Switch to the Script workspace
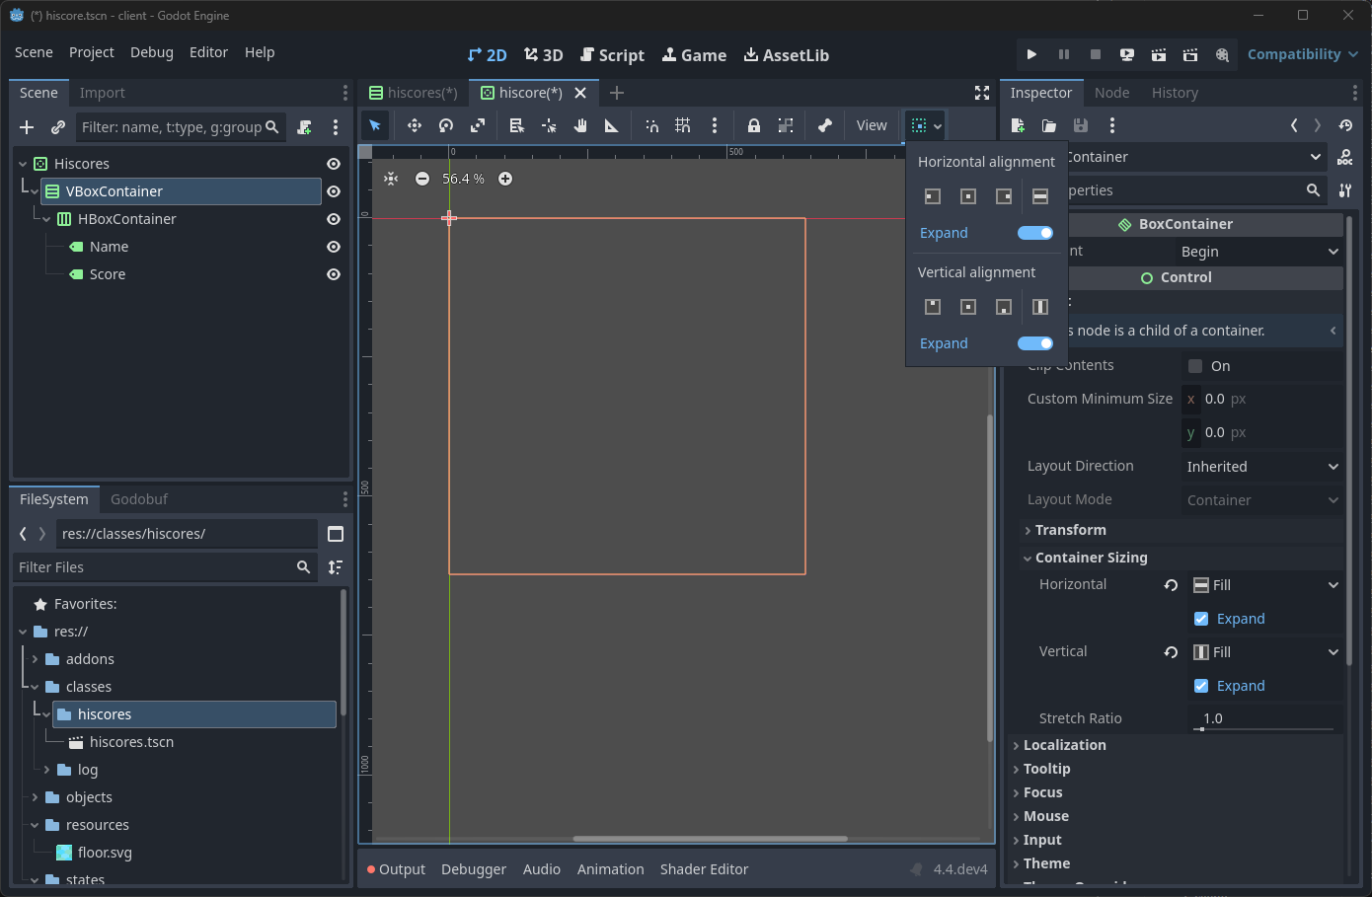Screen dimensions: 1372x897 [613, 55]
